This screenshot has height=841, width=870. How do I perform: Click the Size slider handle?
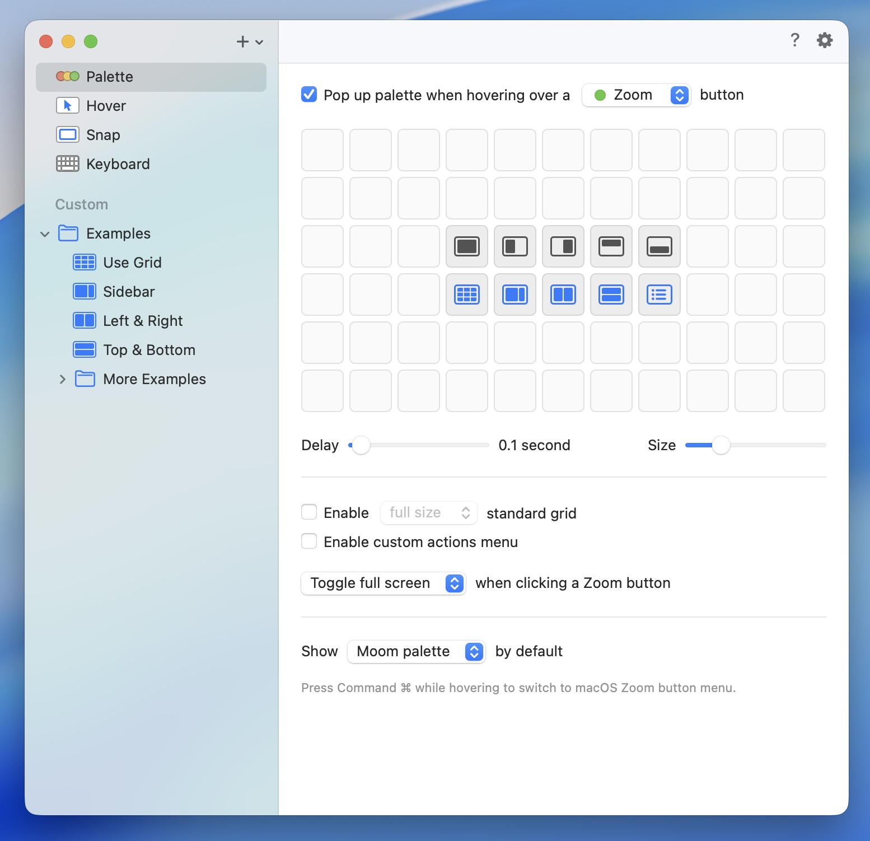(x=721, y=445)
